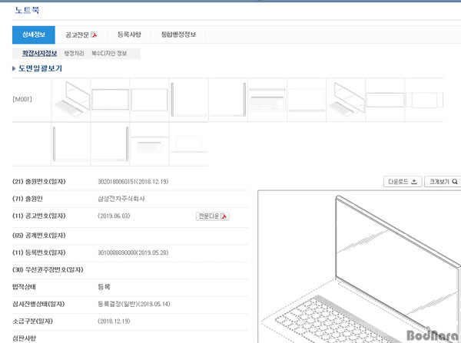Open second perspective laptop thumbnail in first row
The width and height of the screenshot is (461, 343).
(346, 100)
